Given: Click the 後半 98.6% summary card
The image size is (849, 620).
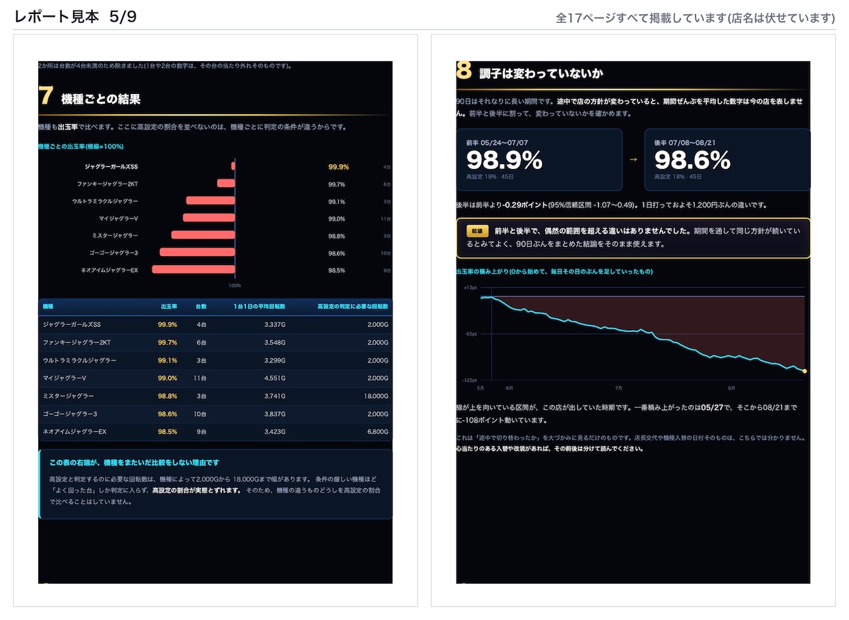Looking at the screenshot, I should (x=727, y=159).
